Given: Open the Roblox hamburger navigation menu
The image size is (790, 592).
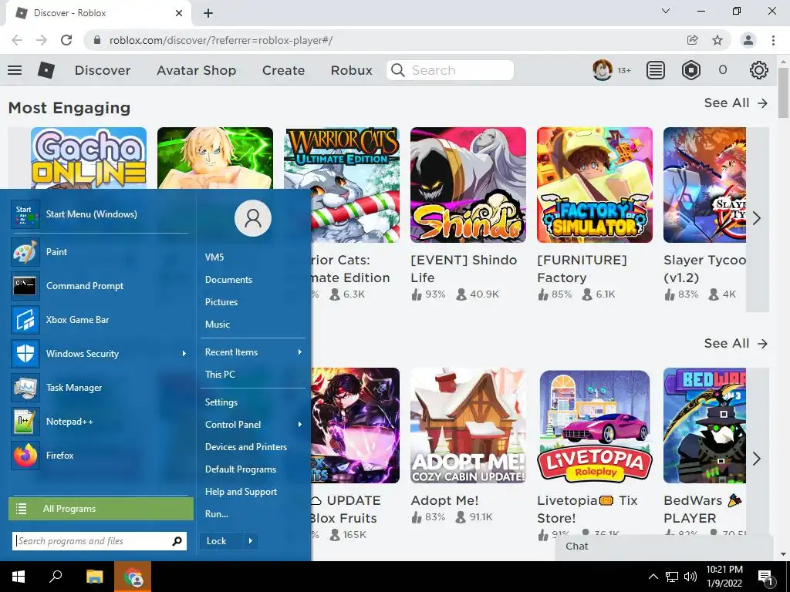Looking at the screenshot, I should click(x=15, y=70).
